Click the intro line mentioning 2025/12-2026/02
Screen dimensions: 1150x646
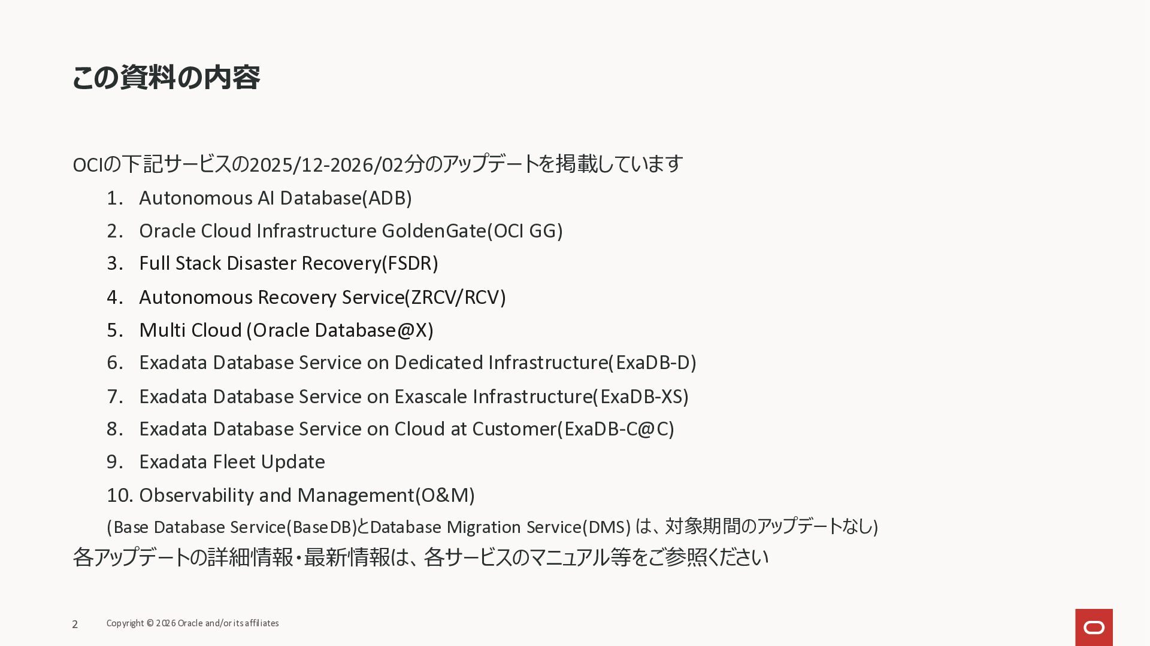(x=377, y=164)
